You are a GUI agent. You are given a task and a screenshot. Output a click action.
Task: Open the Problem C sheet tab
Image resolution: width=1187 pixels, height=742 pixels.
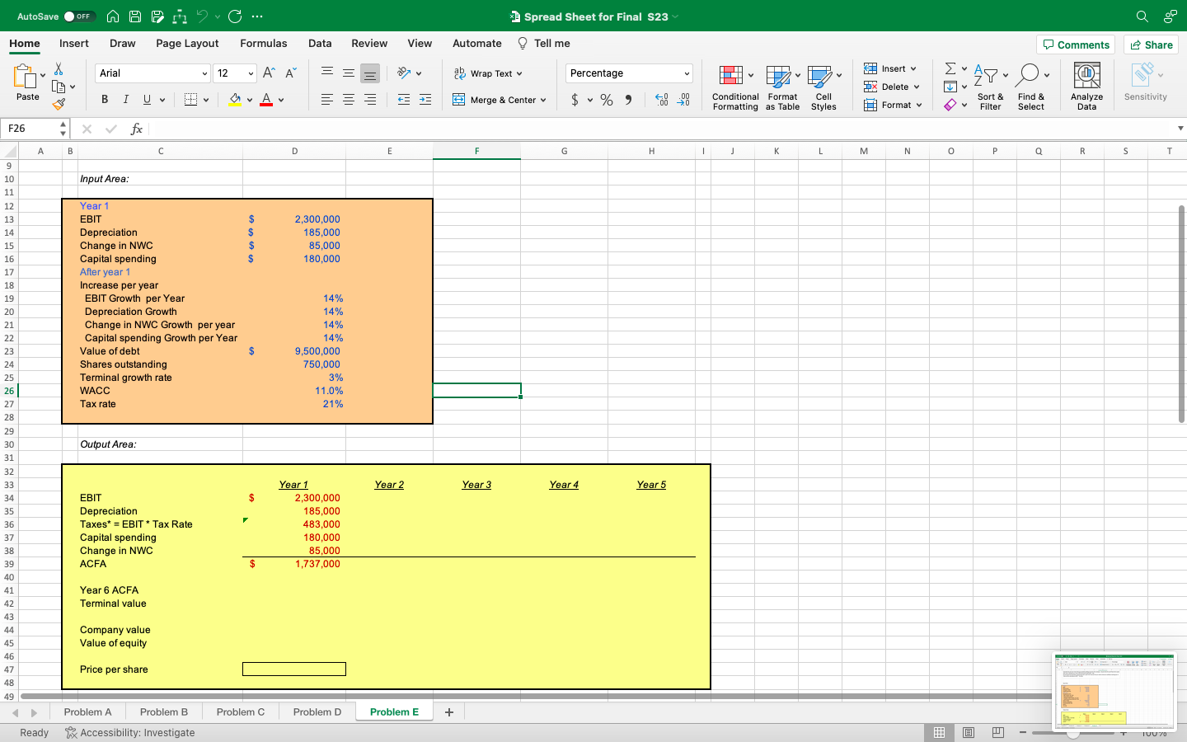click(x=240, y=711)
